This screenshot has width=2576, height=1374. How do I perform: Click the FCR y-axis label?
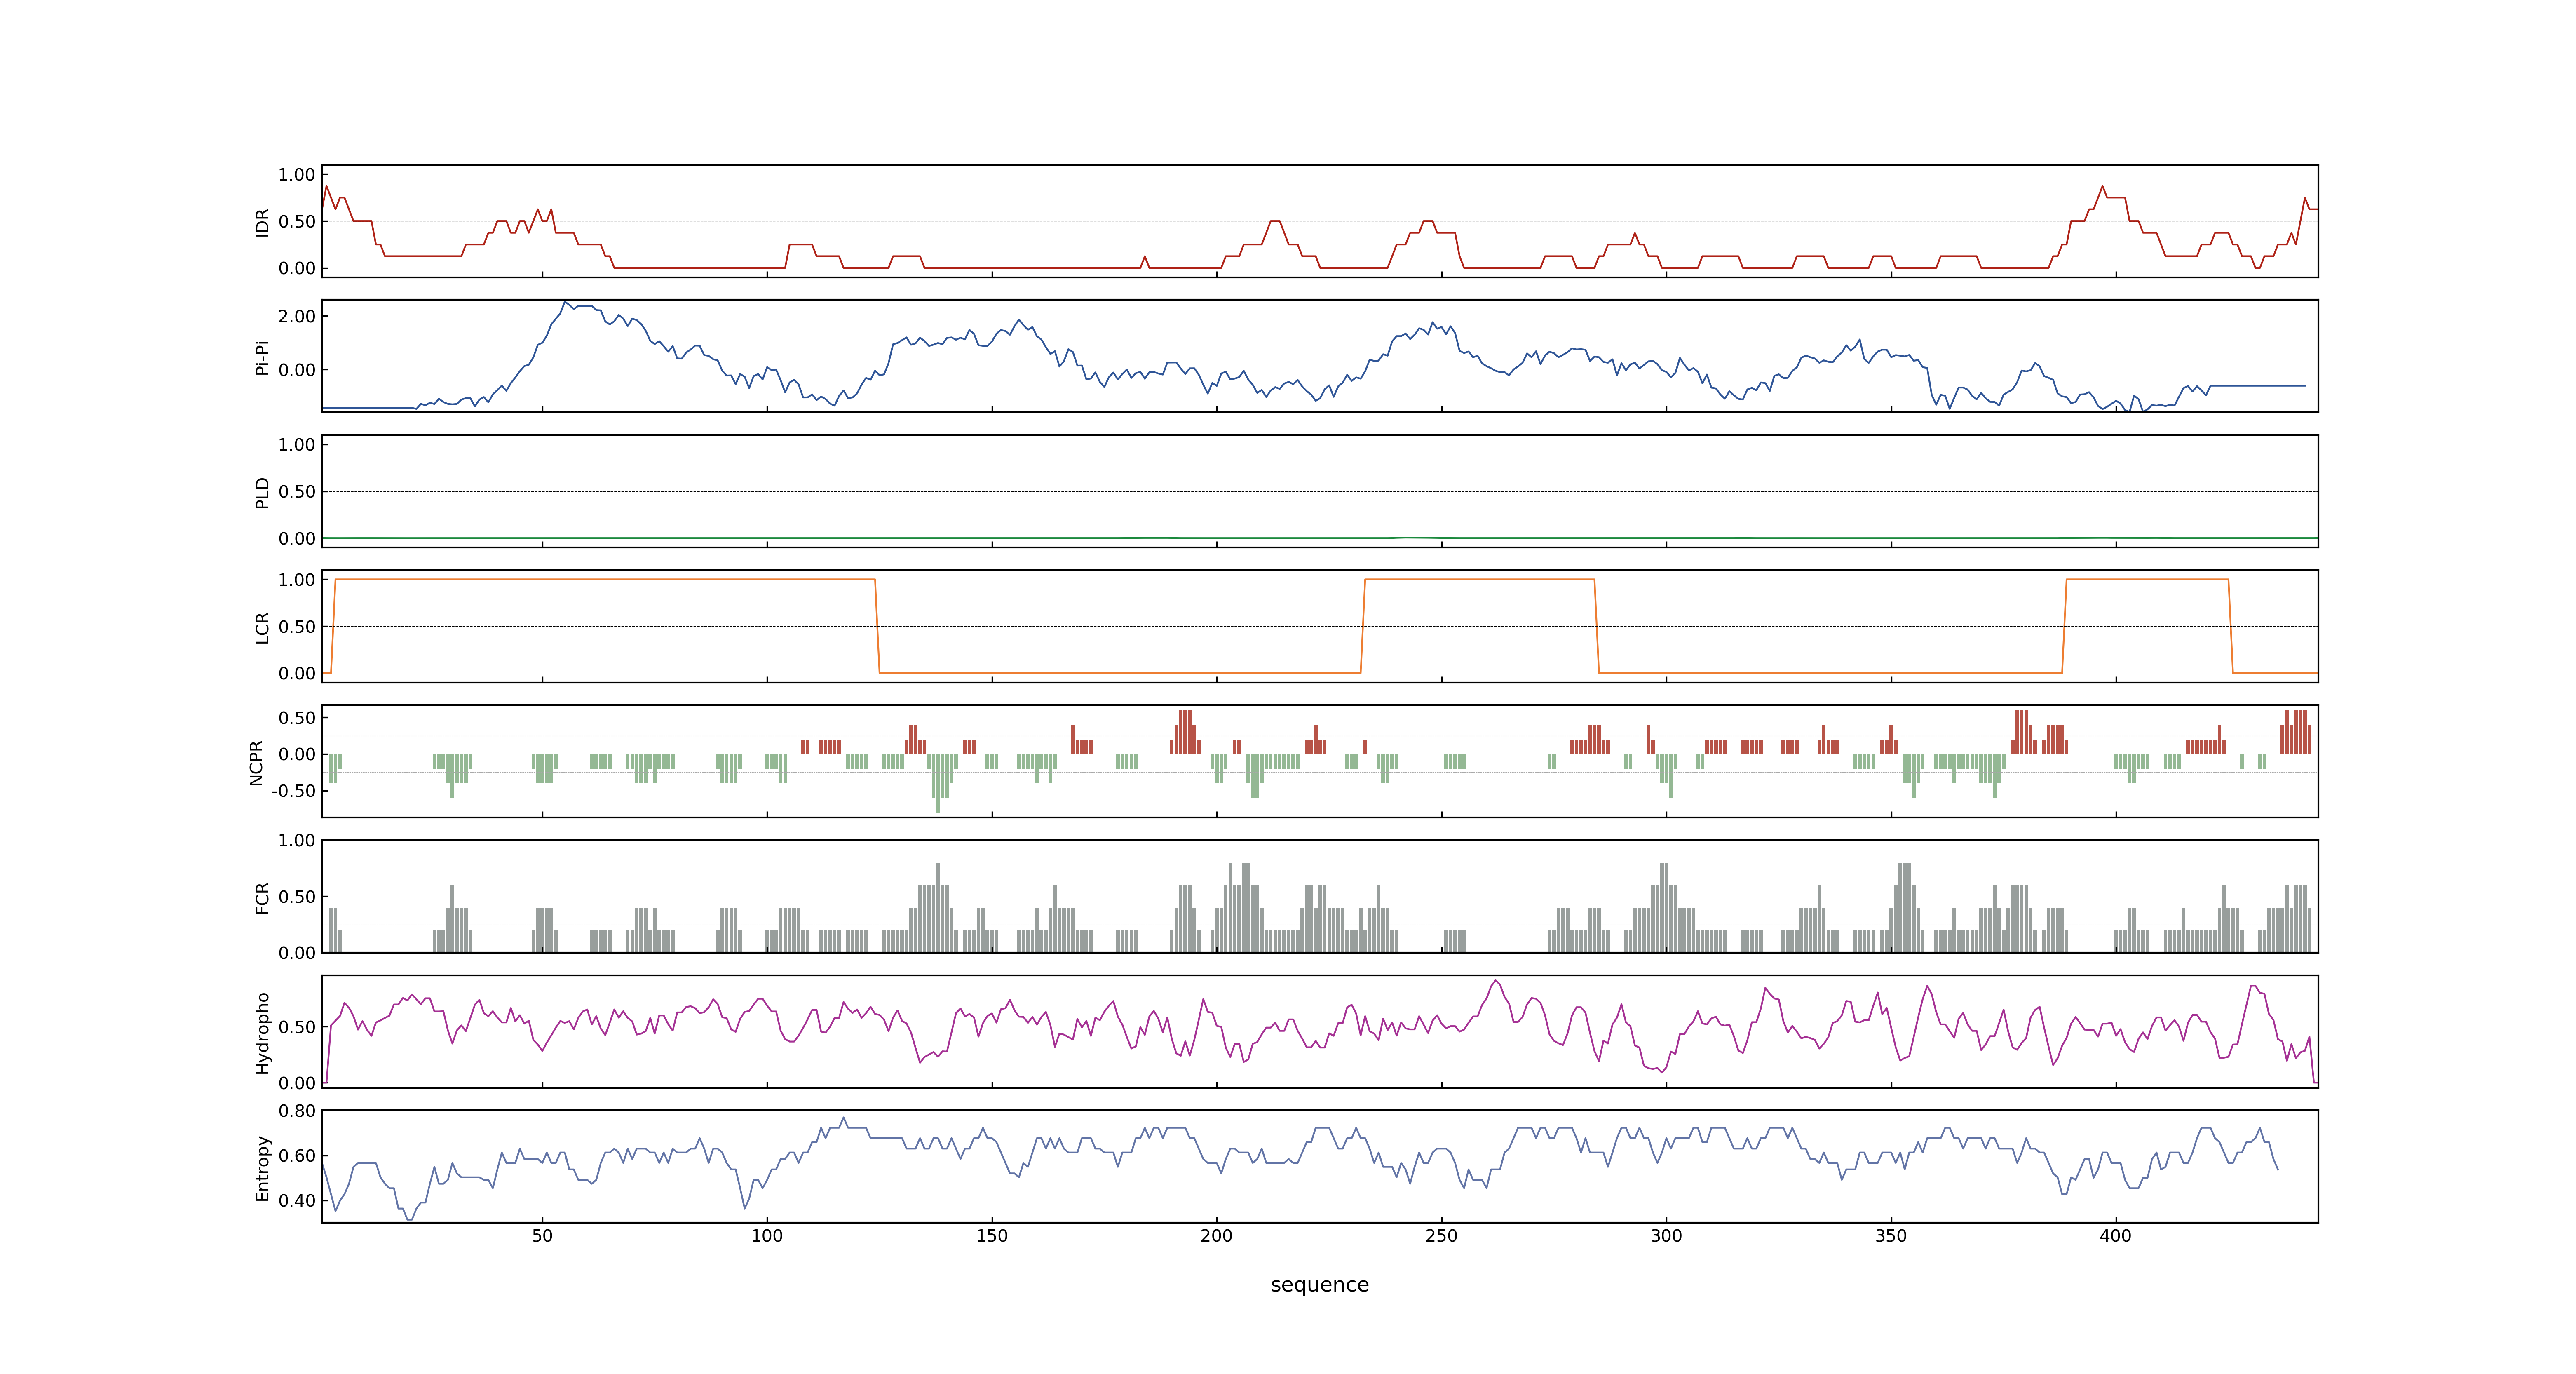pos(263,897)
